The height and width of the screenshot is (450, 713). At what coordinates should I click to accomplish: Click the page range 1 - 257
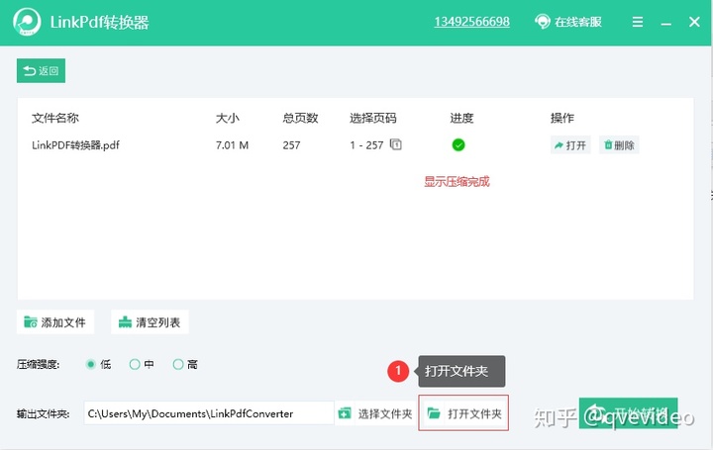coord(366,145)
